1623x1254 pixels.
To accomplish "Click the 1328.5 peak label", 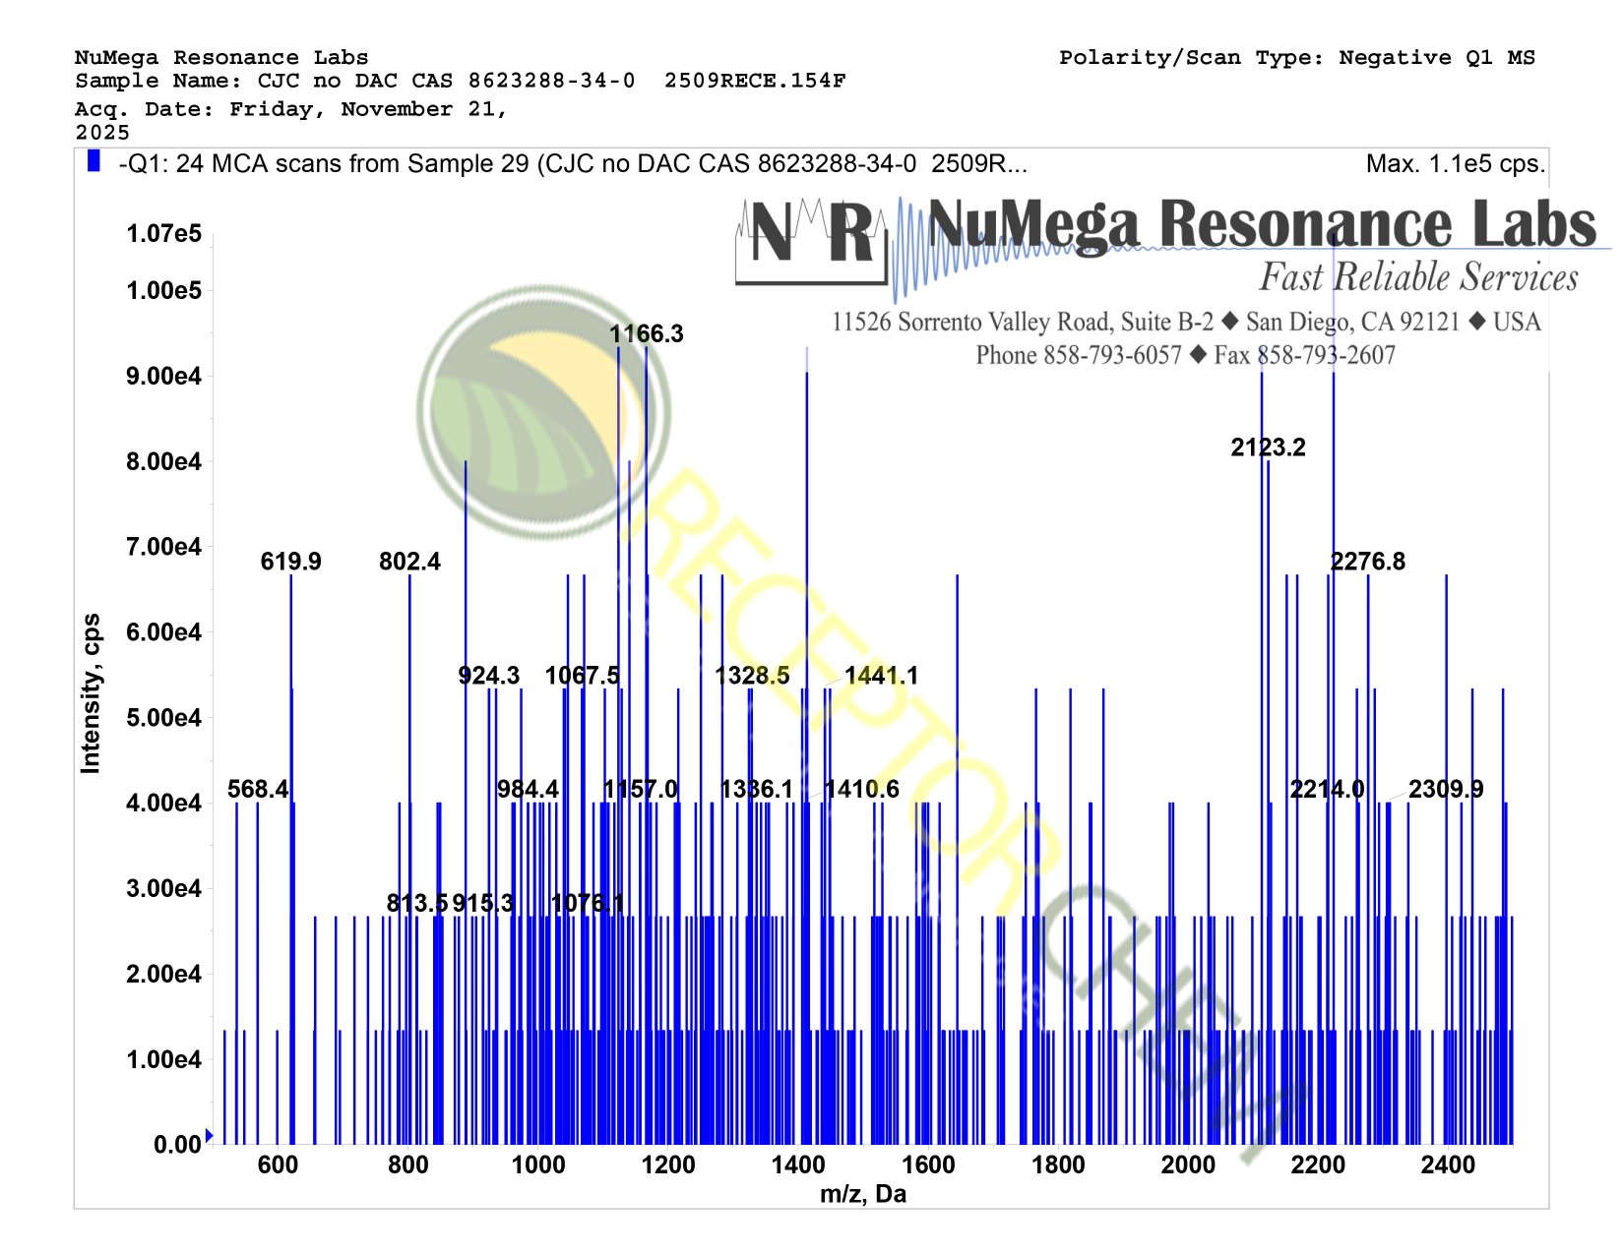I will [x=752, y=676].
